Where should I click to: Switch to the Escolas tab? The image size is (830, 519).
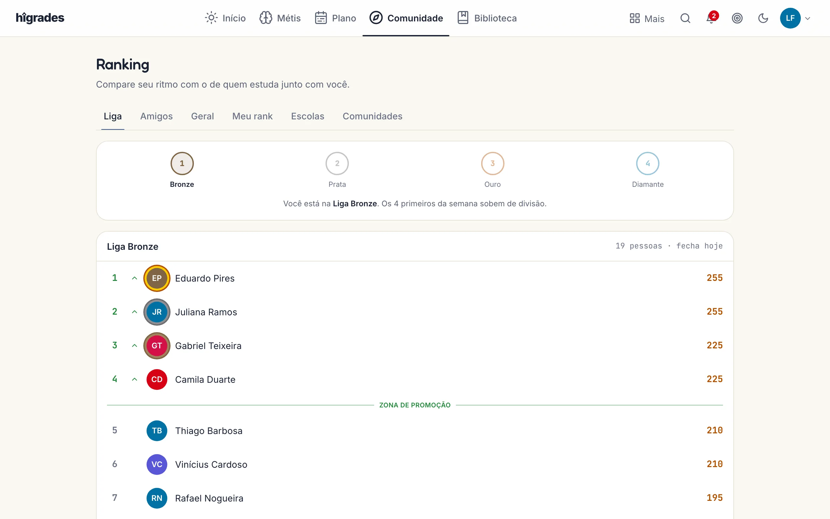pyautogui.click(x=308, y=116)
